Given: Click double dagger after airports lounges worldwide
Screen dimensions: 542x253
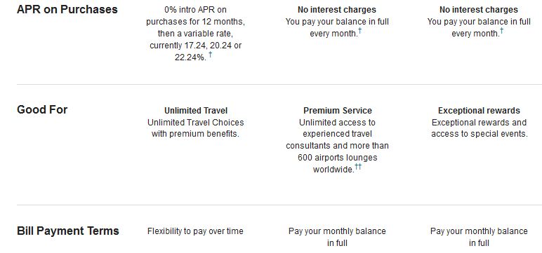Looking at the screenshot, I should 358,167.
